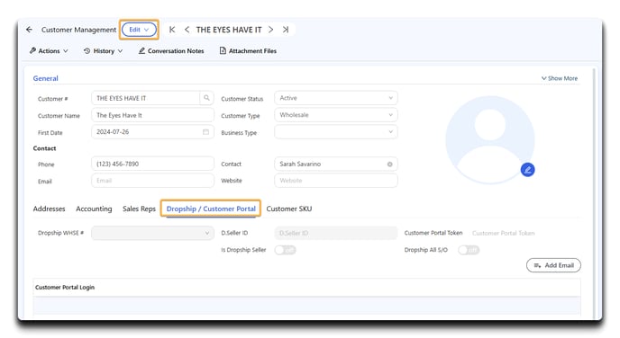Click the General section heading
The image size is (620, 338).
[45, 78]
